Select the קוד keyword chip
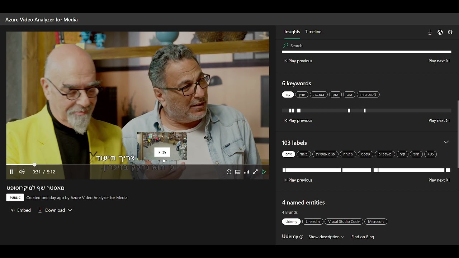The width and height of the screenshot is (459, 258). click(x=288, y=95)
